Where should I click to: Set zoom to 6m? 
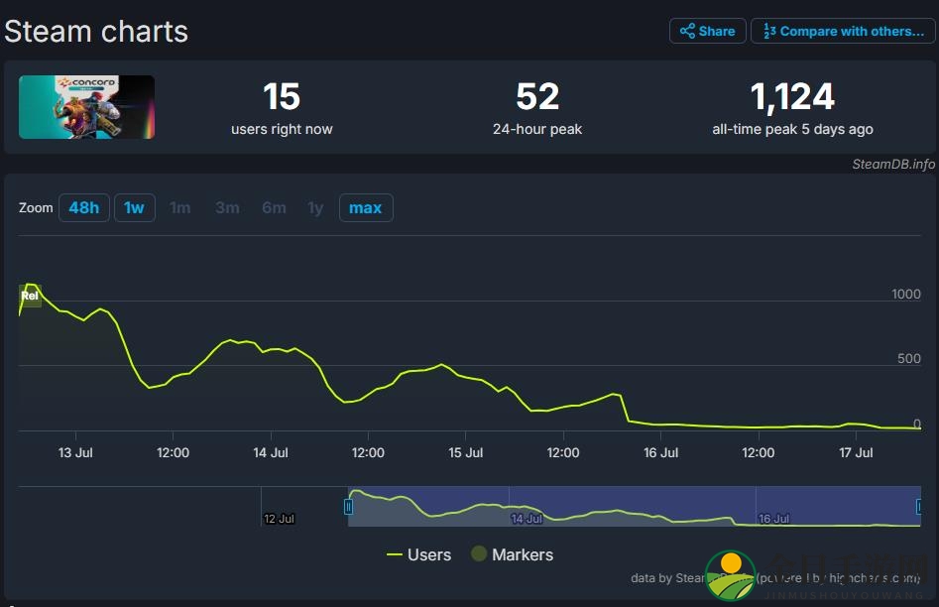274,208
